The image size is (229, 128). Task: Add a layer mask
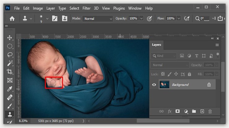(177, 111)
